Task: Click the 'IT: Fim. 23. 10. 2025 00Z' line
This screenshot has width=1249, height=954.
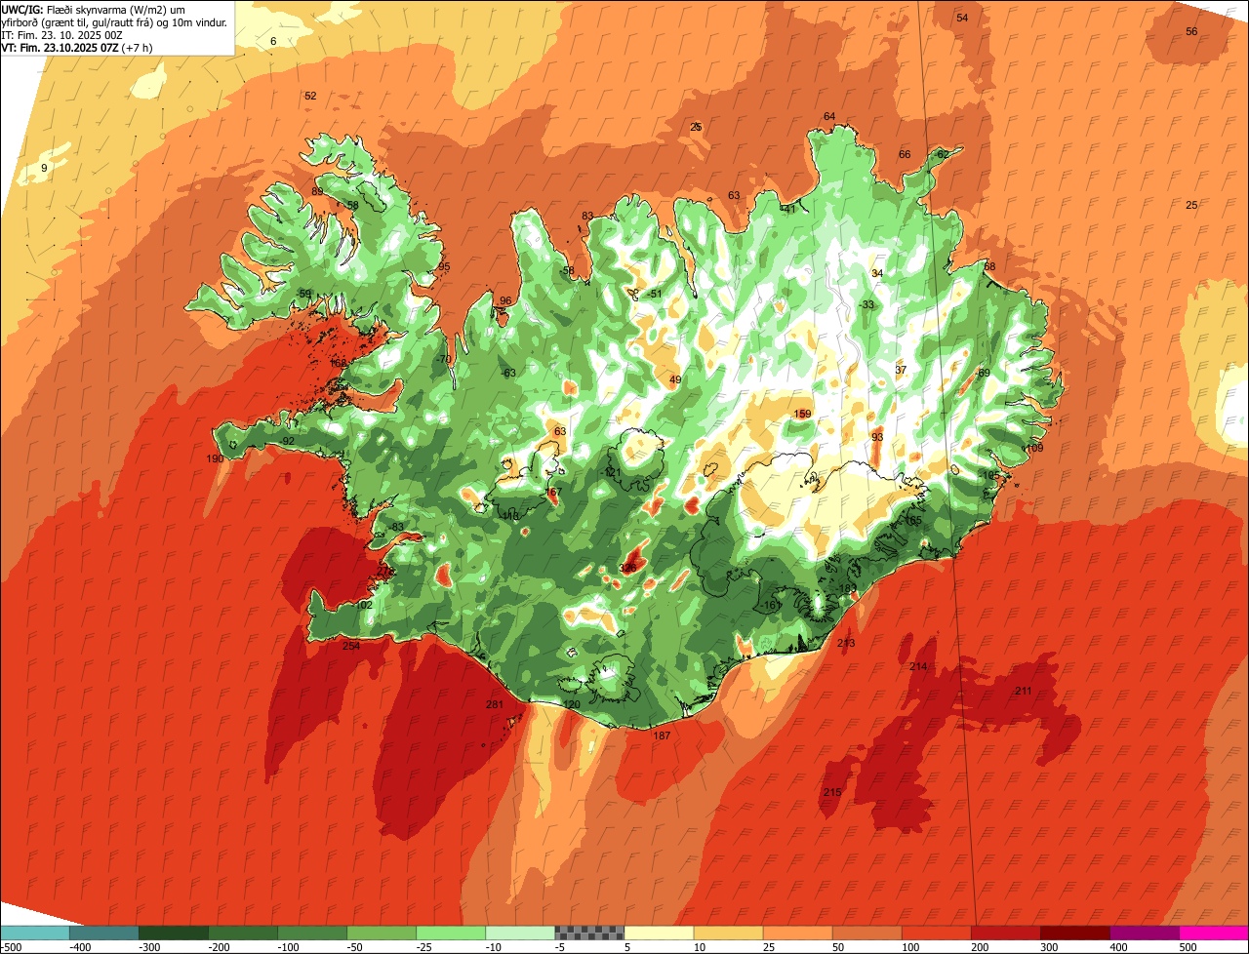Action: (x=61, y=35)
